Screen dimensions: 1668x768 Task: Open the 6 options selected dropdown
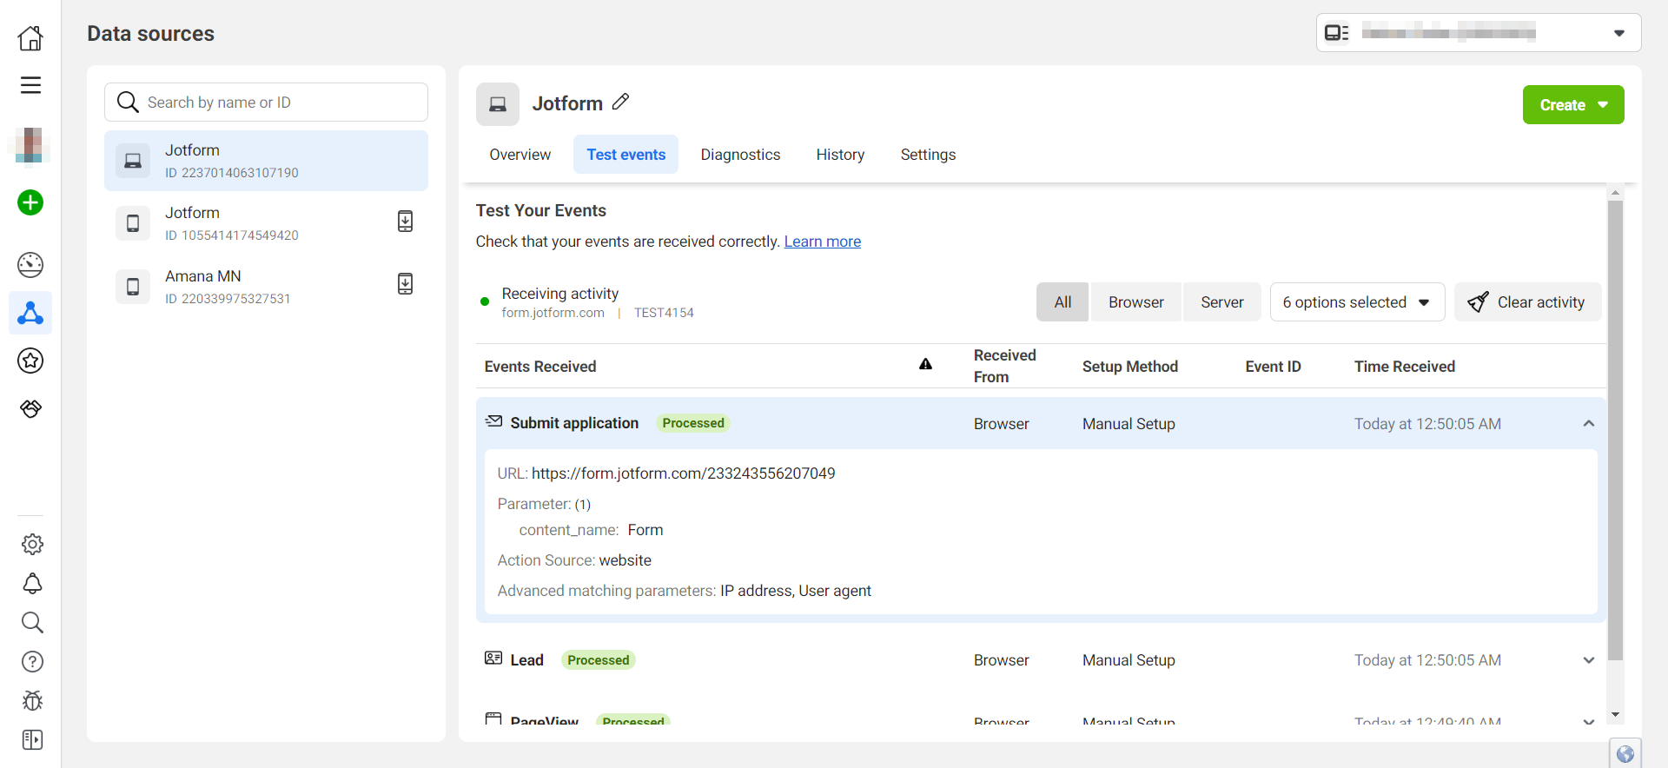[x=1356, y=302]
